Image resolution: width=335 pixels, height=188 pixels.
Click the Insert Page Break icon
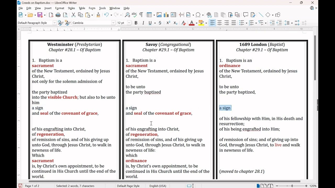(182, 15)
